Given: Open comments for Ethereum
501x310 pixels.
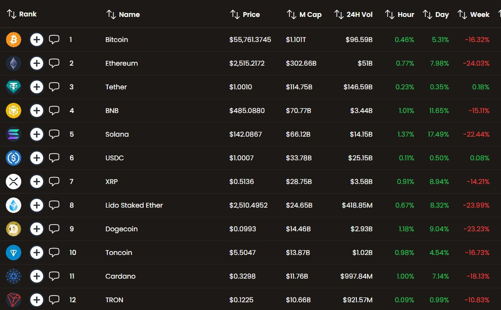Looking at the screenshot, I should click(54, 63).
